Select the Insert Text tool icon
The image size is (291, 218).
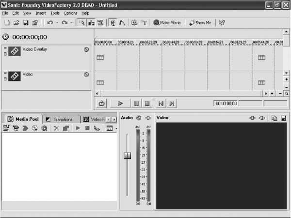(x=144, y=23)
